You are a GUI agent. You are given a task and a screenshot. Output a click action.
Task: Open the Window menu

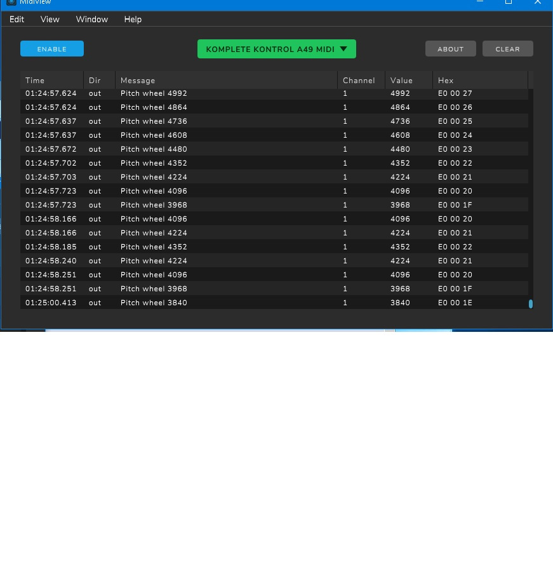tap(92, 20)
